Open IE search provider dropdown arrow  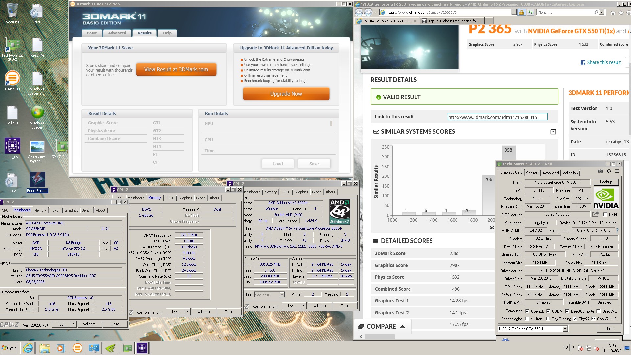coord(602,12)
